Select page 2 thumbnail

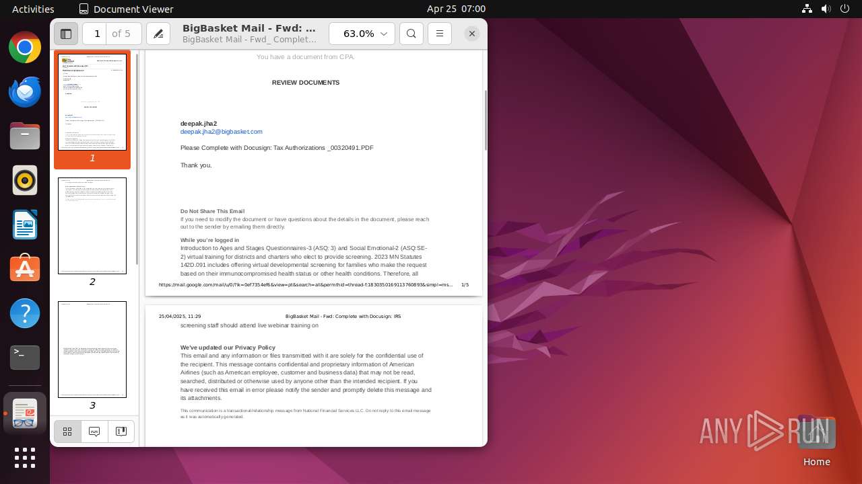(92, 226)
